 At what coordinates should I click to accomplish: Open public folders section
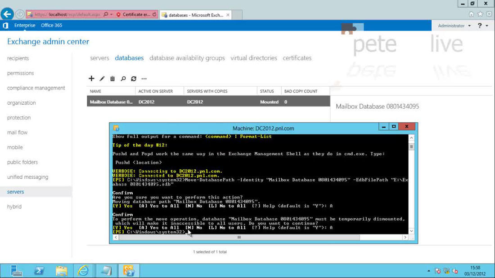[x=22, y=162]
